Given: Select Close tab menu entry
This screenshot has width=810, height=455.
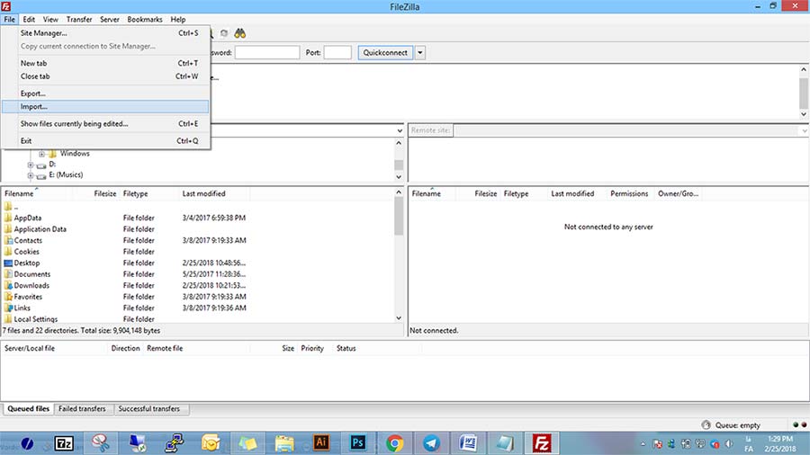Looking at the screenshot, I should click(x=105, y=76).
